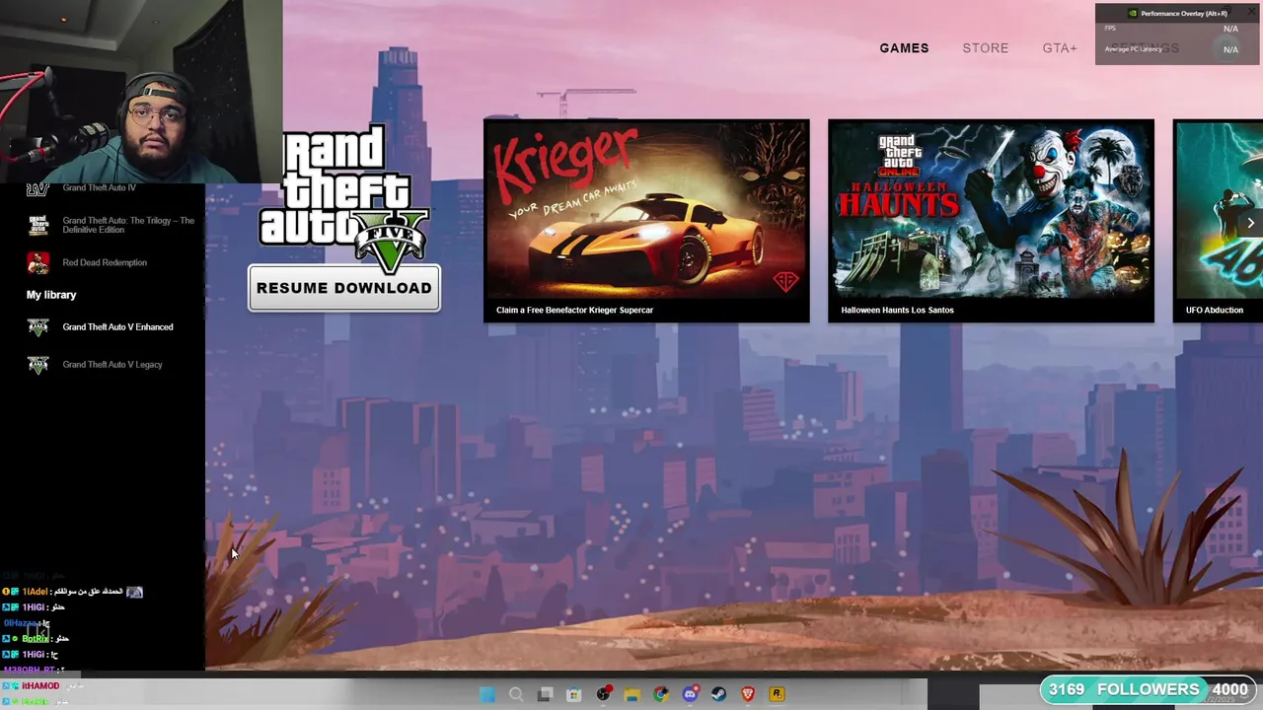
Task: Open Brave browser from taskbar
Action: coord(748,694)
